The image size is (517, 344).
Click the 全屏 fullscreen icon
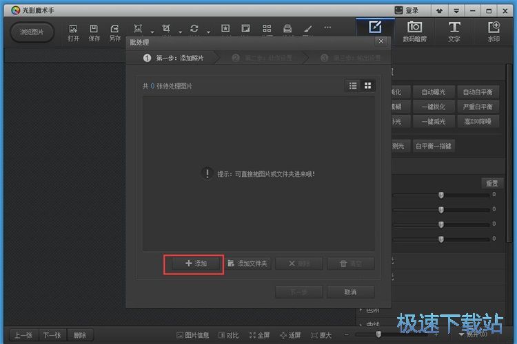click(x=258, y=335)
